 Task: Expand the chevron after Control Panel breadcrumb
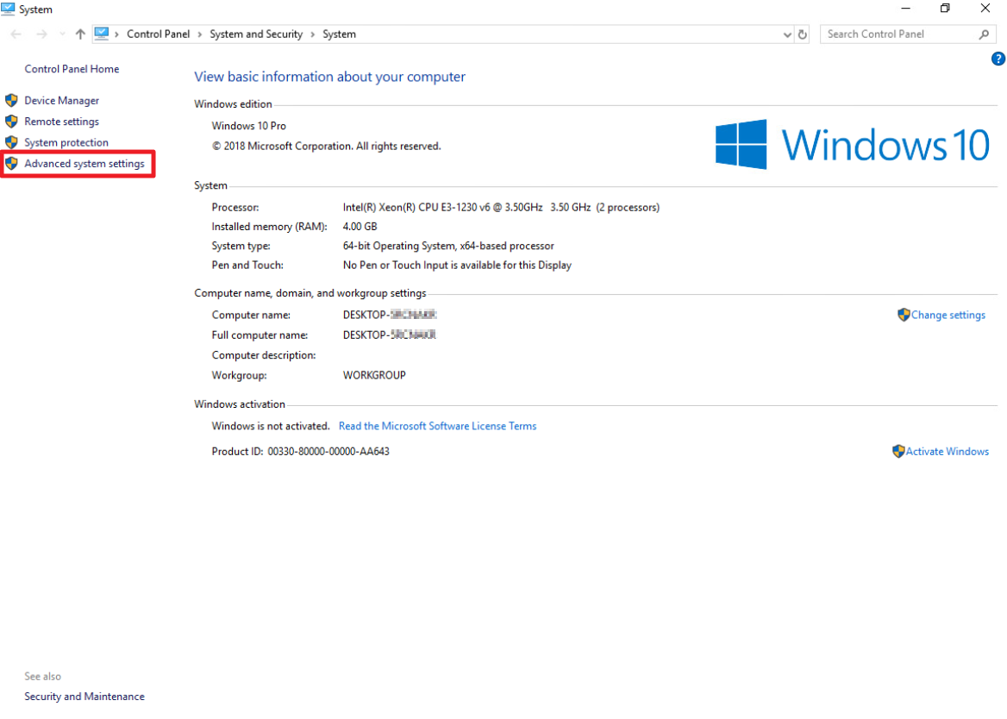pos(200,34)
